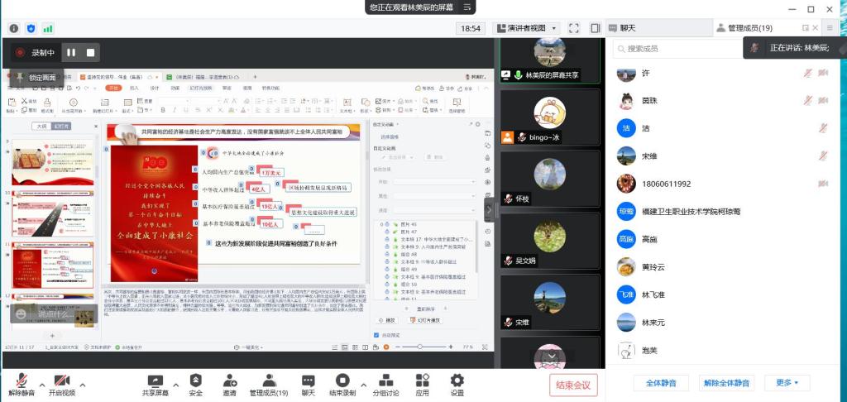
Task: Expand arrow next to 共享屏幕
Action: [177, 382]
